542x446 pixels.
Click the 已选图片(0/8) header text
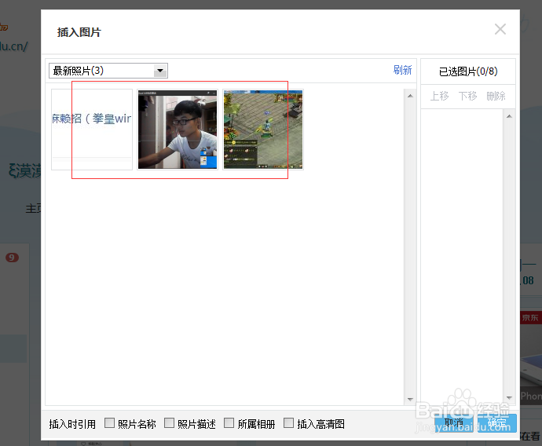(x=468, y=71)
